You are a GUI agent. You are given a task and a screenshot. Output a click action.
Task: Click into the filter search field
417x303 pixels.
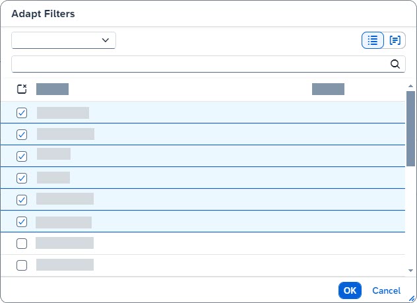[x=198, y=64]
